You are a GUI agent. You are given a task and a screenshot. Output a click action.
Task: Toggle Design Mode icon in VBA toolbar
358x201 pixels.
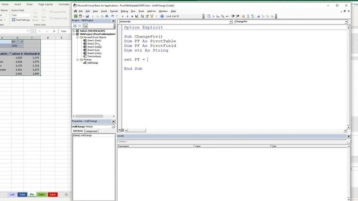(136, 16)
